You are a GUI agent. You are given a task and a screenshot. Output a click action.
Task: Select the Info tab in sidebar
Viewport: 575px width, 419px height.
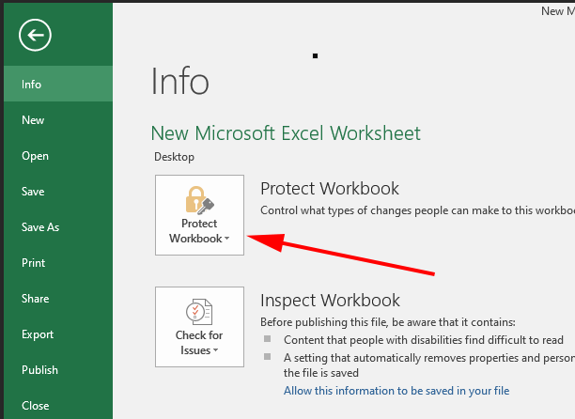click(x=32, y=85)
